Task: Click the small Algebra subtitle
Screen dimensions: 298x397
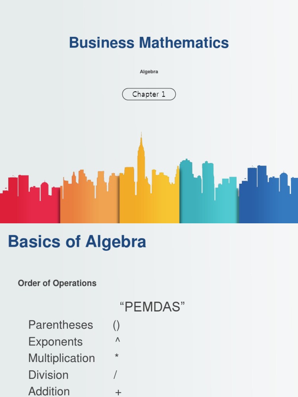Action: (149, 72)
